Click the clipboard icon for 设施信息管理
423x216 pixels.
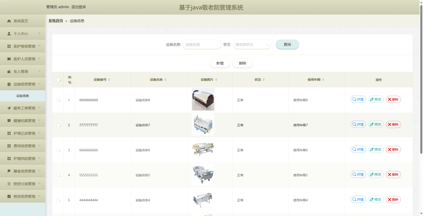[x=9, y=84]
